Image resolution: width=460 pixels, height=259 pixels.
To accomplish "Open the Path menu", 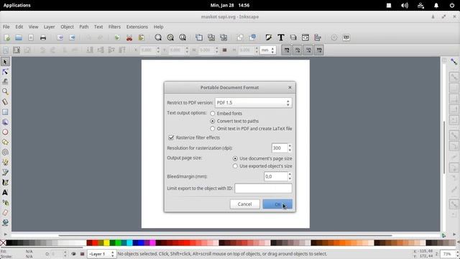I will [x=83, y=27].
